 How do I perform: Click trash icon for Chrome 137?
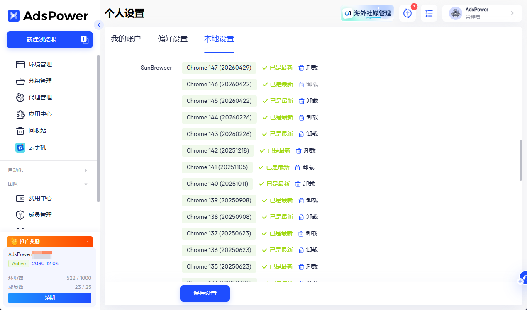point(301,233)
